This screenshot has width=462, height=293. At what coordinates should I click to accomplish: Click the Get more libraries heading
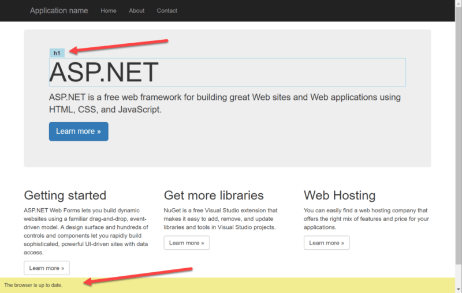[x=214, y=196]
